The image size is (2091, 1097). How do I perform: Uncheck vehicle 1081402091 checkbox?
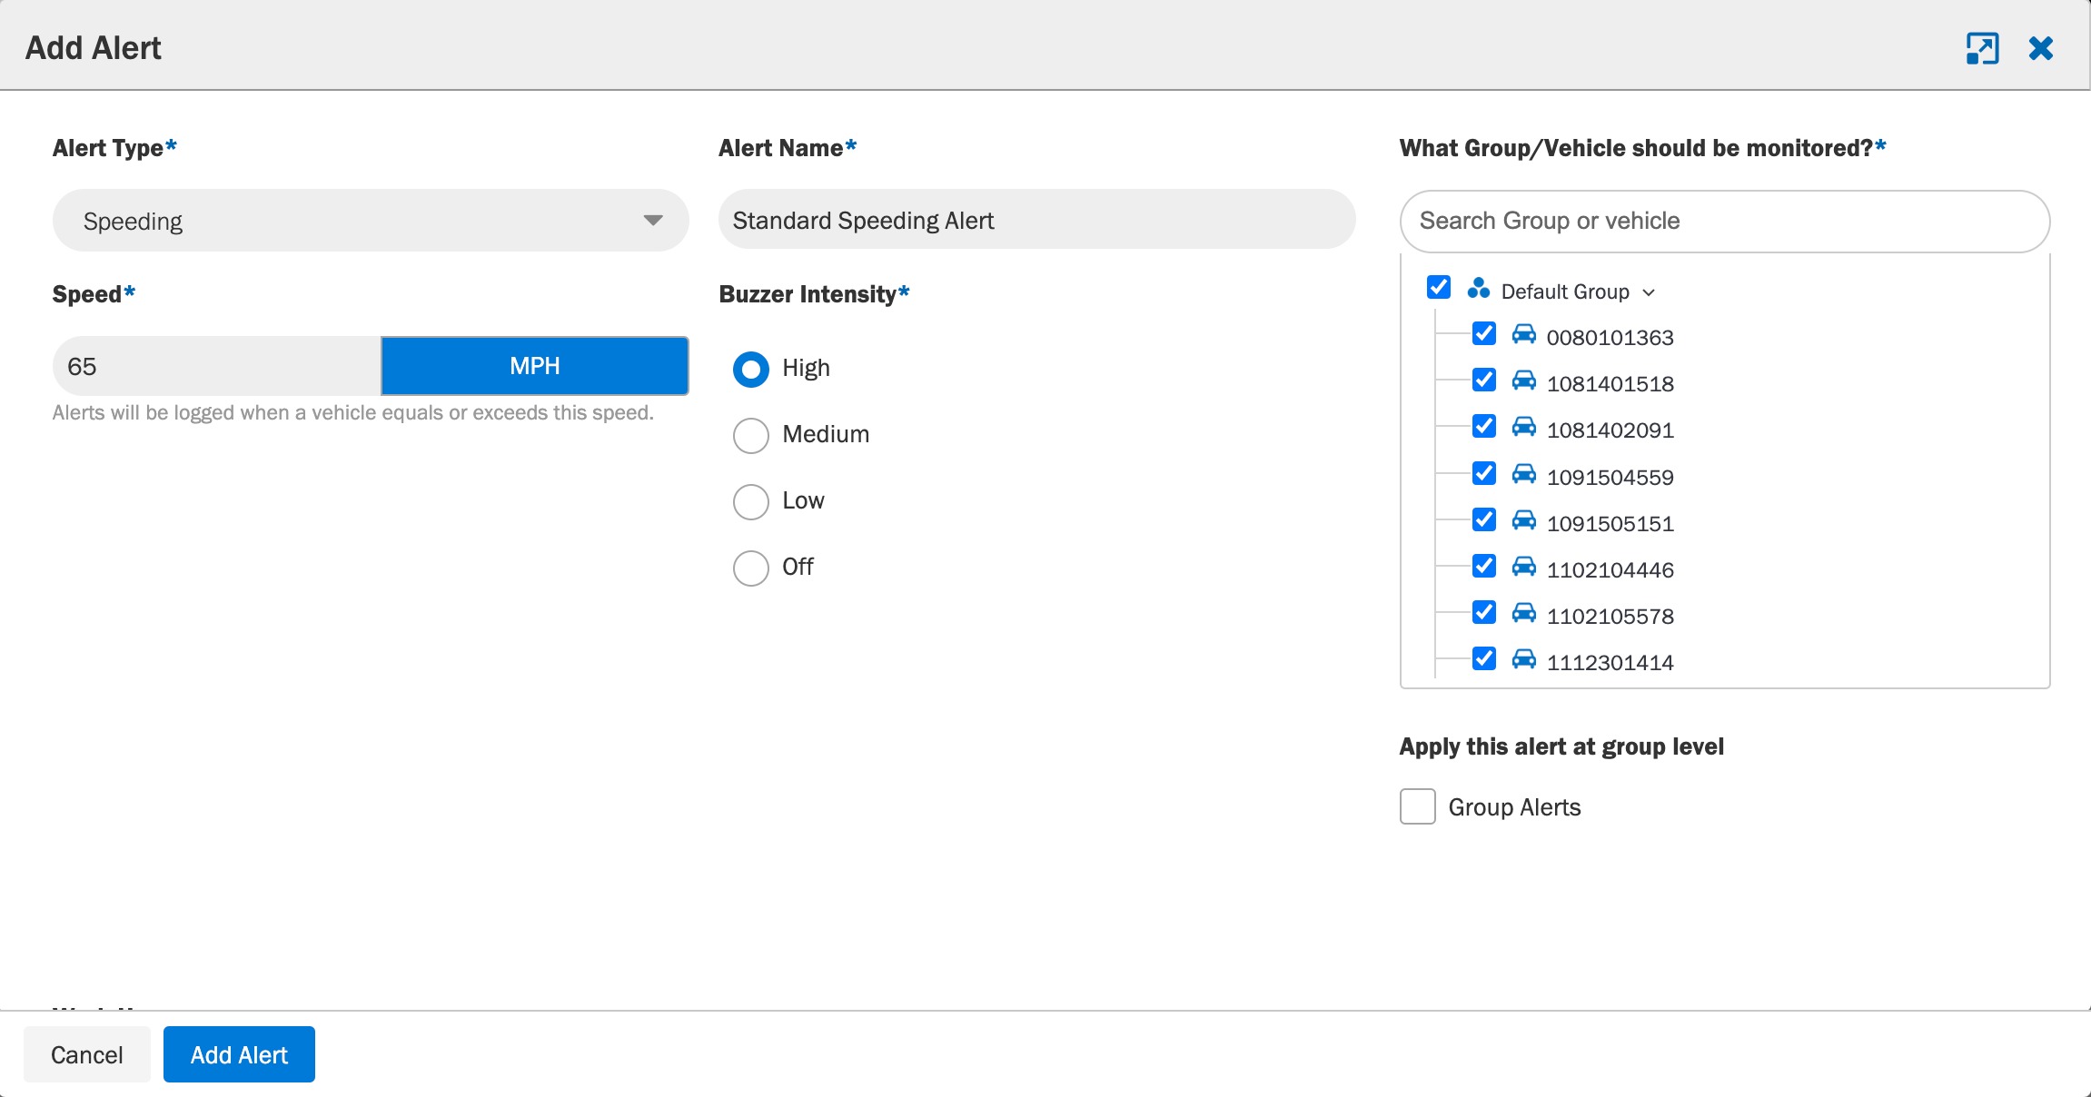1484,427
